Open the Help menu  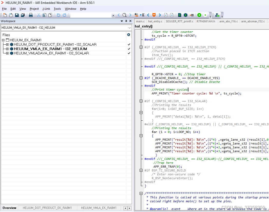pos(83,9)
